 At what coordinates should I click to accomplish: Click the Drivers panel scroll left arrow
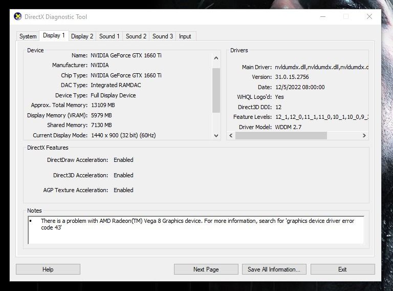(x=231, y=136)
